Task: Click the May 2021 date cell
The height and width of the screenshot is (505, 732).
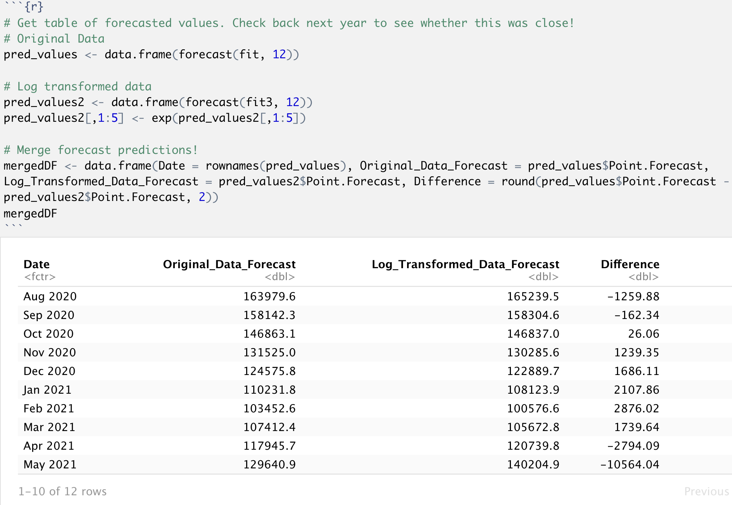Action: tap(50, 464)
